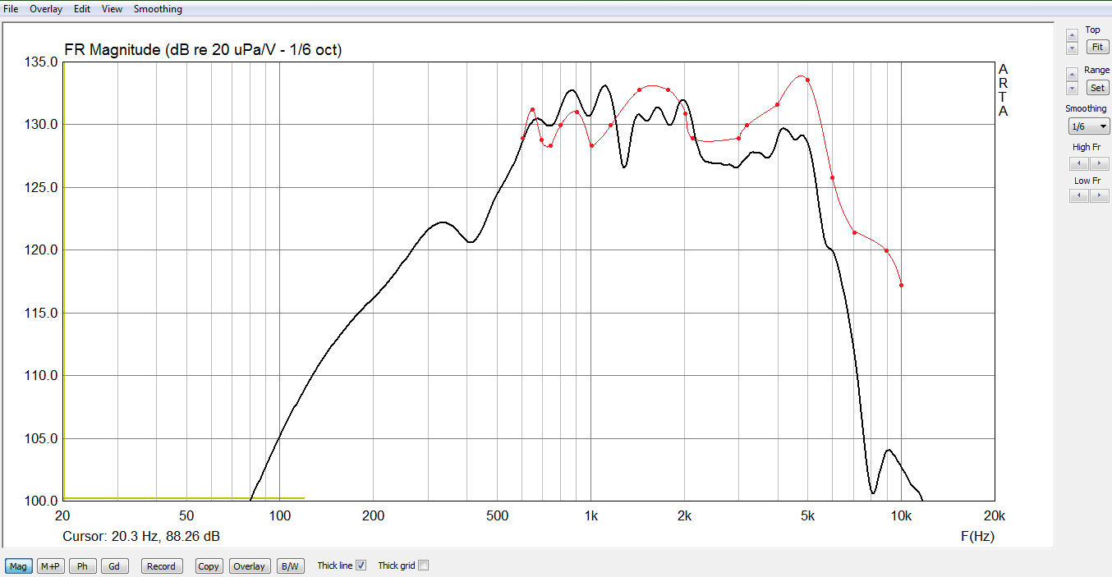Open the Overlay menu in menu bar
The height and width of the screenshot is (577, 1112).
[44, 9]
